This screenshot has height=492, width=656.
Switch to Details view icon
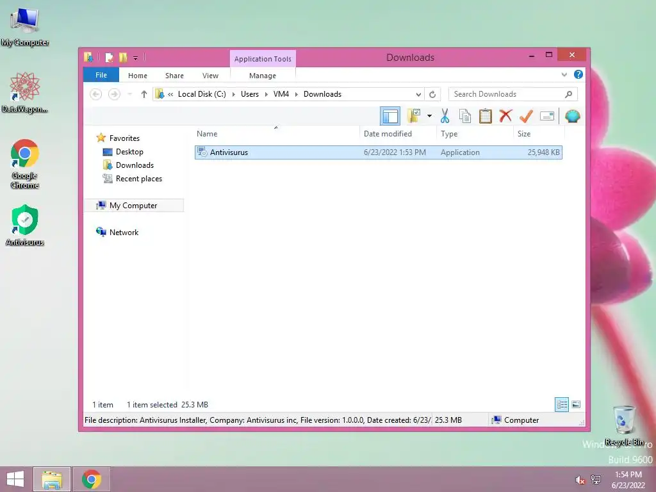click(561, 405)
